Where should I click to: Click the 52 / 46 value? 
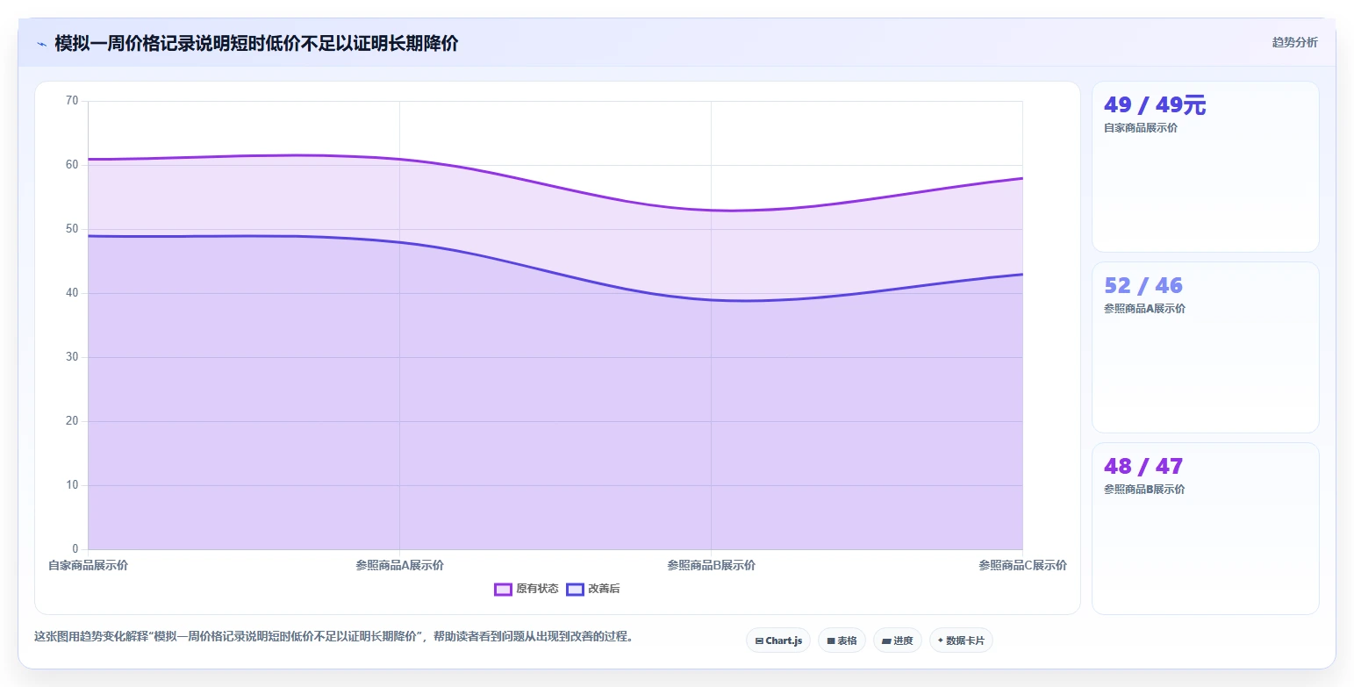coord(1143,286)
